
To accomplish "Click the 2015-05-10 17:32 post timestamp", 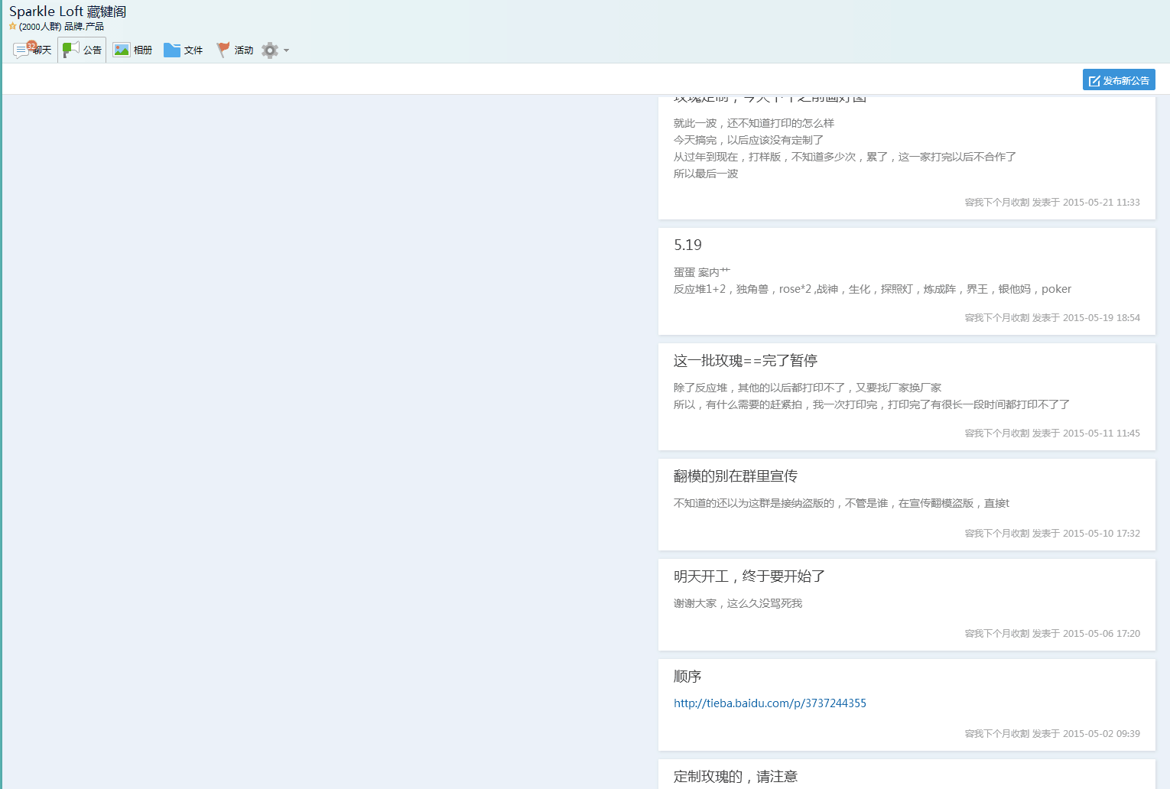I will pos(1101,534).
